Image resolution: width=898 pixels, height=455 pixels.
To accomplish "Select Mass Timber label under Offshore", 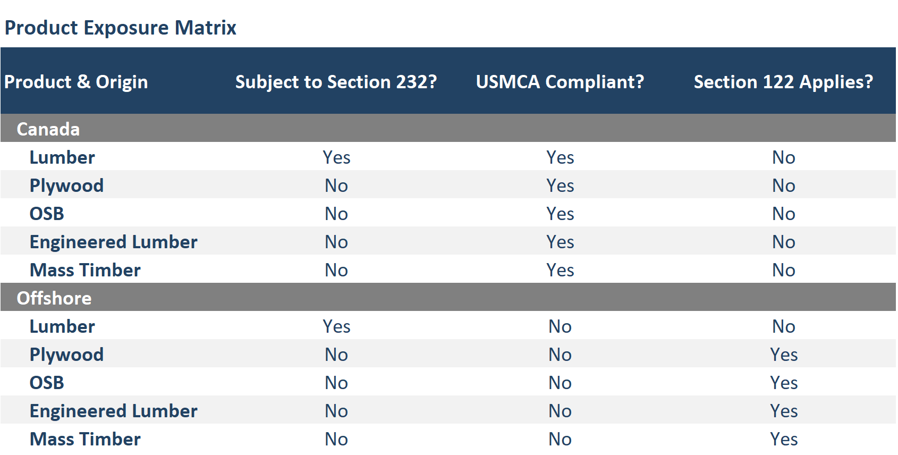I will 85,439.
